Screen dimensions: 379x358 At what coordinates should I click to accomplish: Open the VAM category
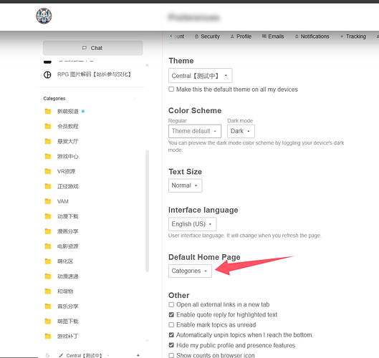tap(63, 201)
